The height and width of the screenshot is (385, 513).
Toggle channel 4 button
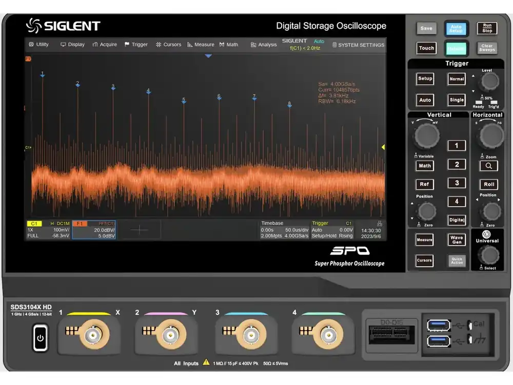457,201
